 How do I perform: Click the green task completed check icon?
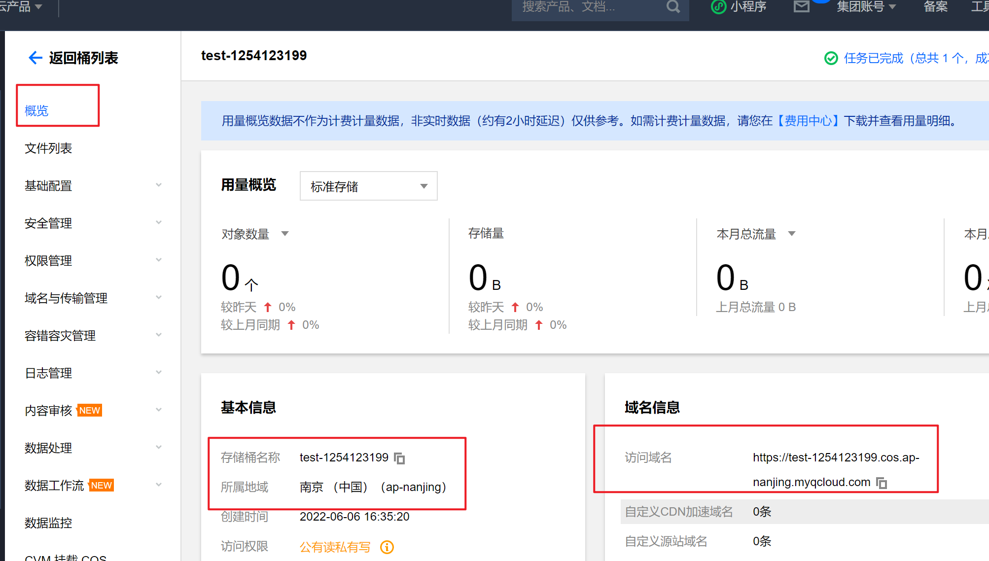(831, 58)
